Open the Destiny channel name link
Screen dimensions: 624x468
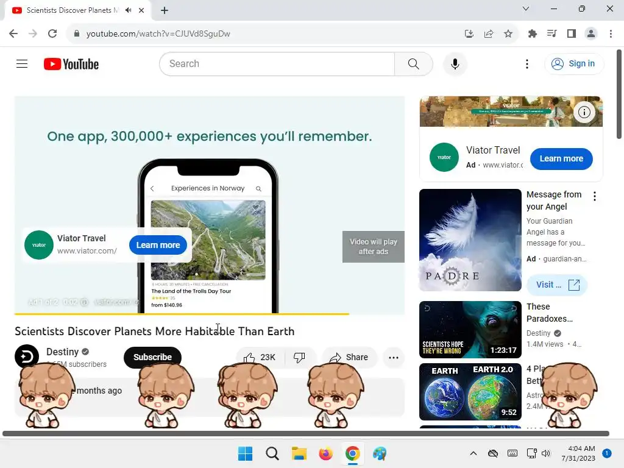63,352
